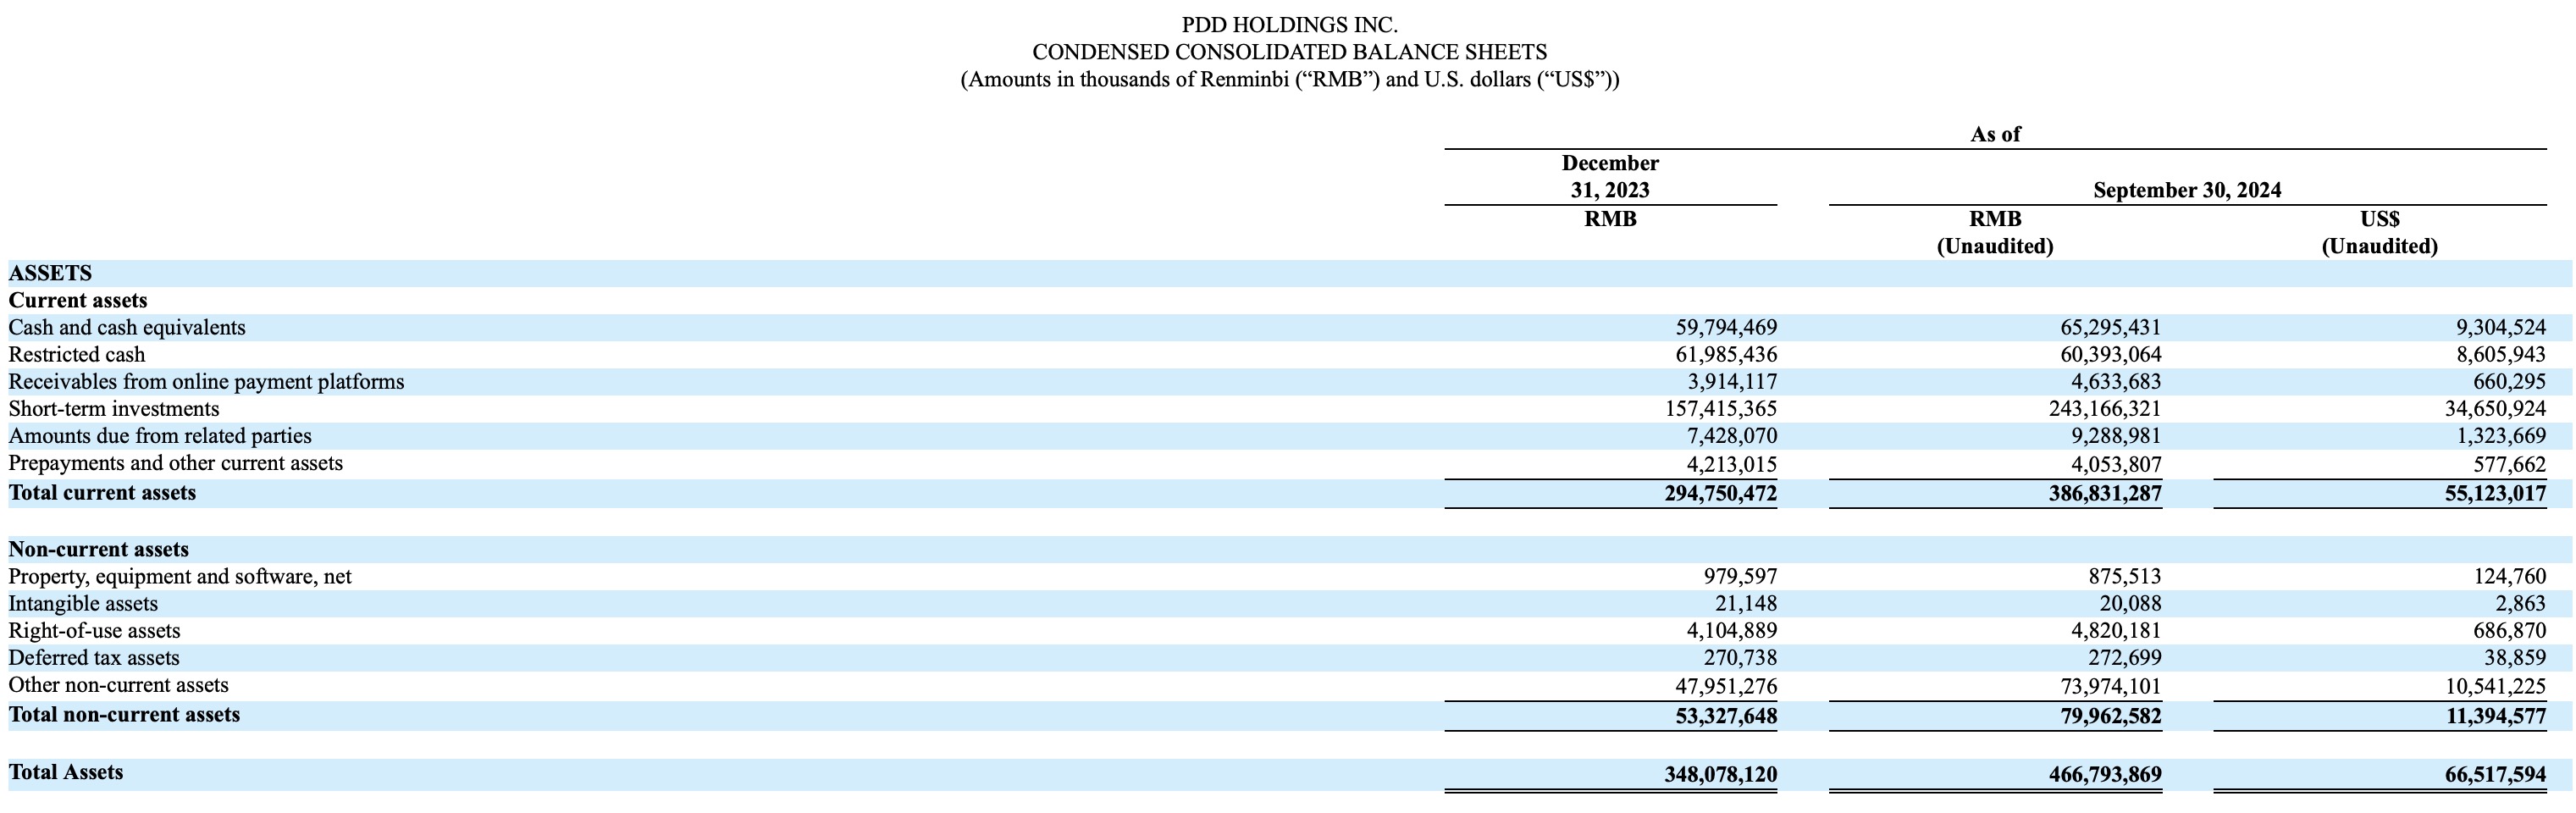
Task: Select the value 243,166,321
Action: pos(2104,408)
